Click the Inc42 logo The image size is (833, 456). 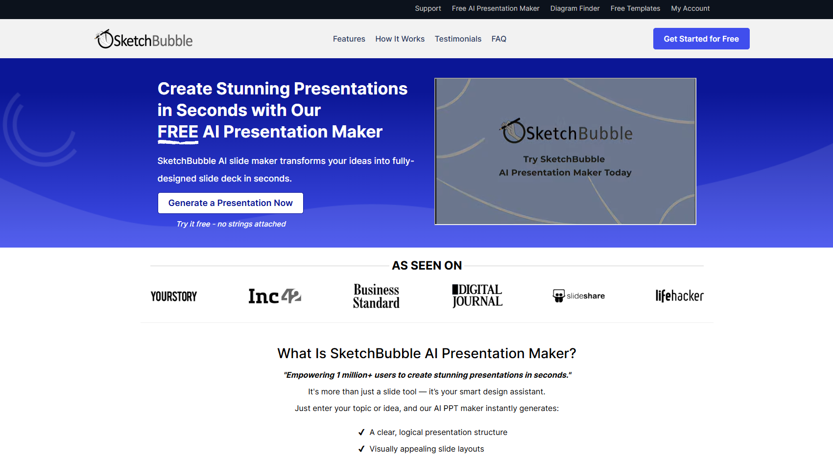[275, 296]
